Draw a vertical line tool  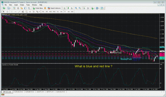tap(12, 12)
